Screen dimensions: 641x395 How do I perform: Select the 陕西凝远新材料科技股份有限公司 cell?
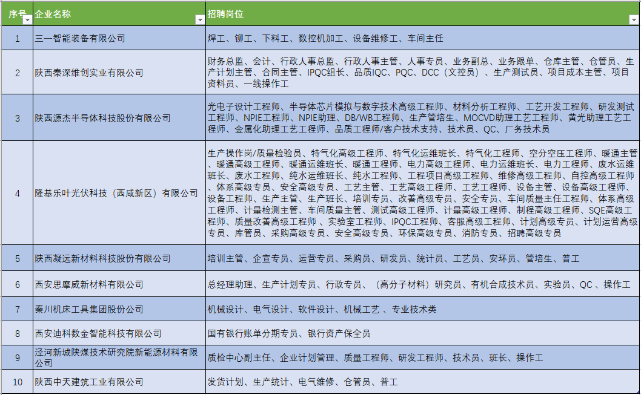[x=119, y=258]
